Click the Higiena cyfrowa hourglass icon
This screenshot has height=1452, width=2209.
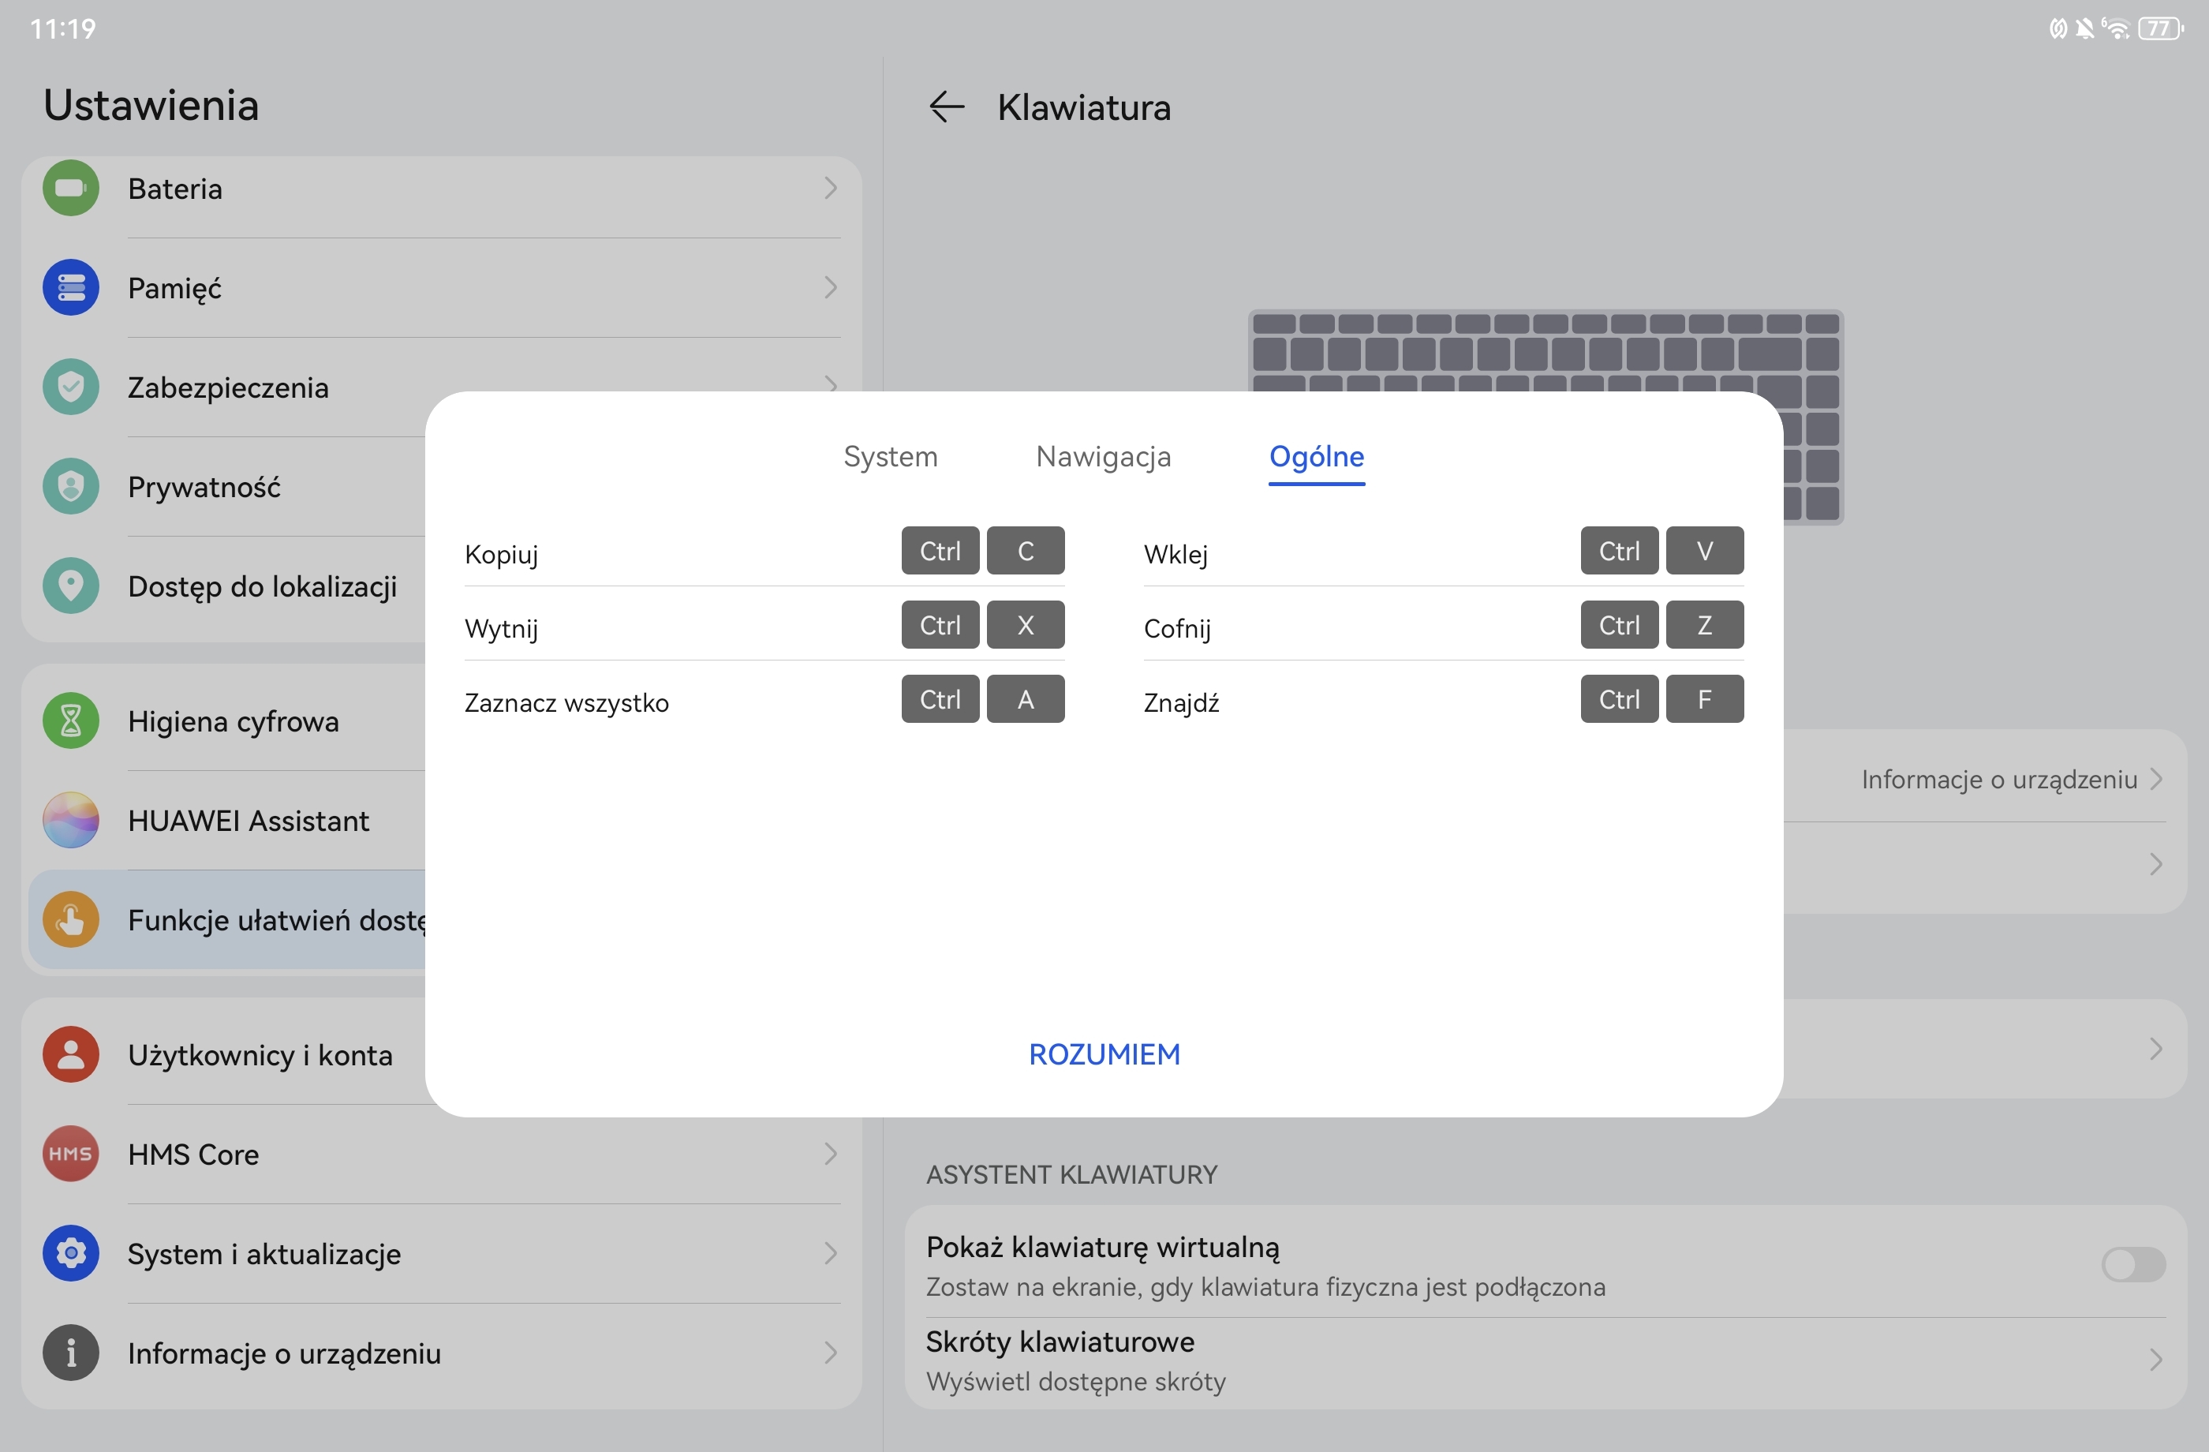click(70, 721)
